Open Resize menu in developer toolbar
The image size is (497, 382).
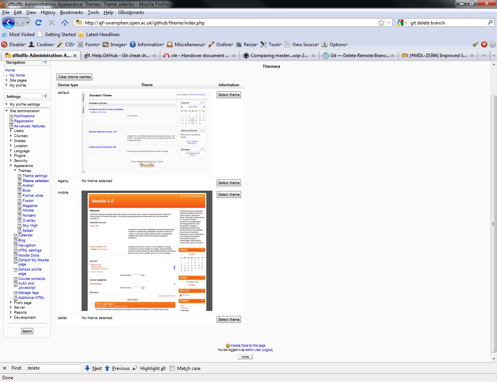tap(247, 44)
